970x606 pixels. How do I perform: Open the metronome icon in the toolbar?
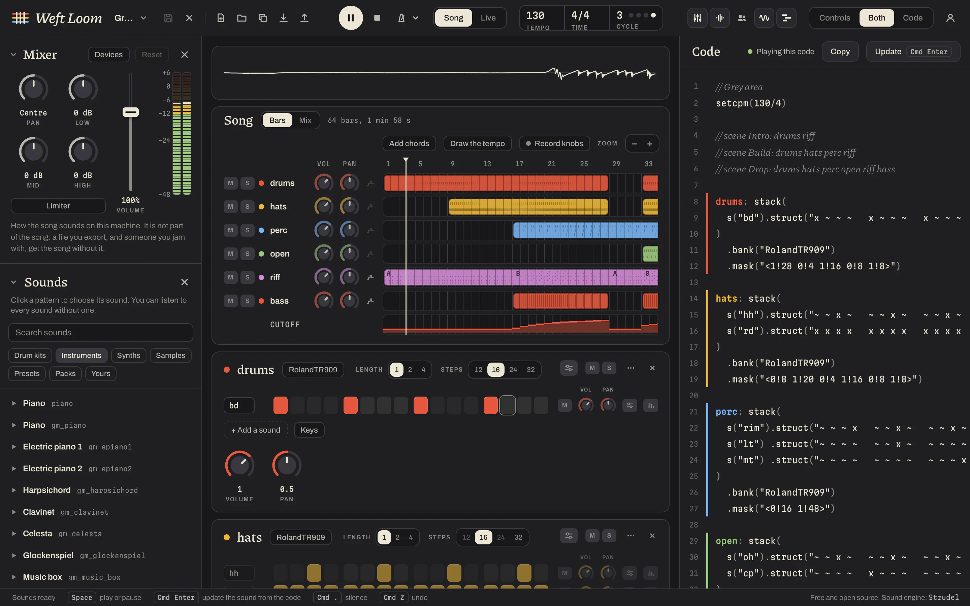pos(401,18)
